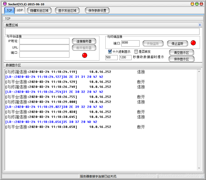This screenshot has width=206, height=180.
Task: Save the display log with 保存显示区
Action: pyautogui.click(x=182, y=59)
